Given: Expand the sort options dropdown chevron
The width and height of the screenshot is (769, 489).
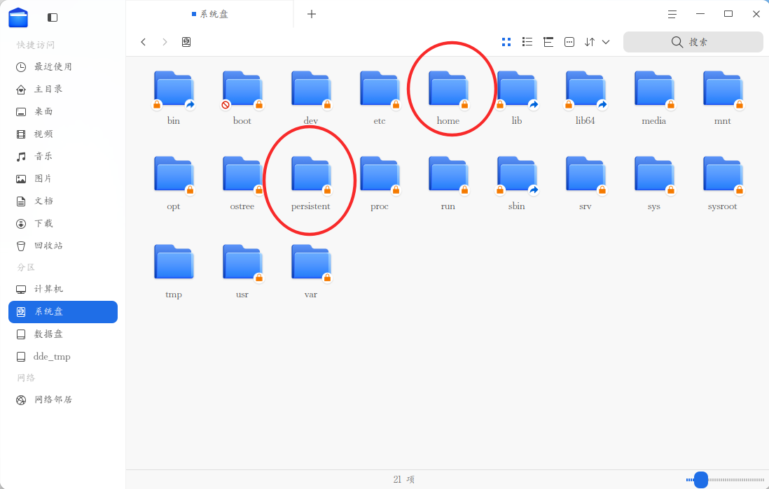Looking at the screenshot, I should pos(607,42).
